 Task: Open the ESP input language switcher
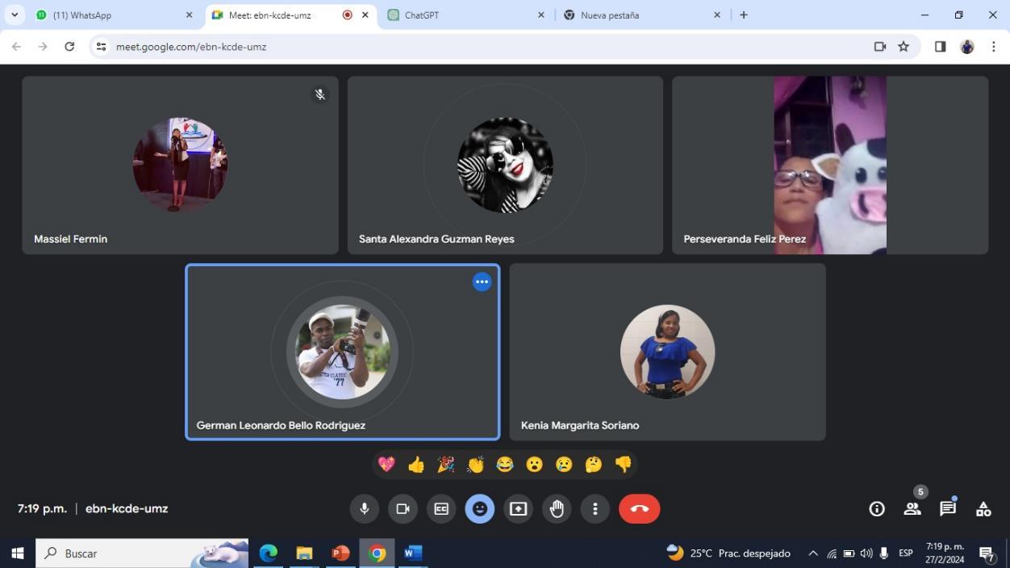(906, 553)
